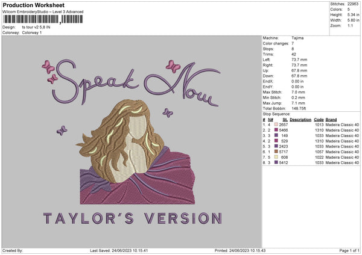362x255 pixels.
Task: Select the 'N#' column header
Action: click(x=270, y=120)
